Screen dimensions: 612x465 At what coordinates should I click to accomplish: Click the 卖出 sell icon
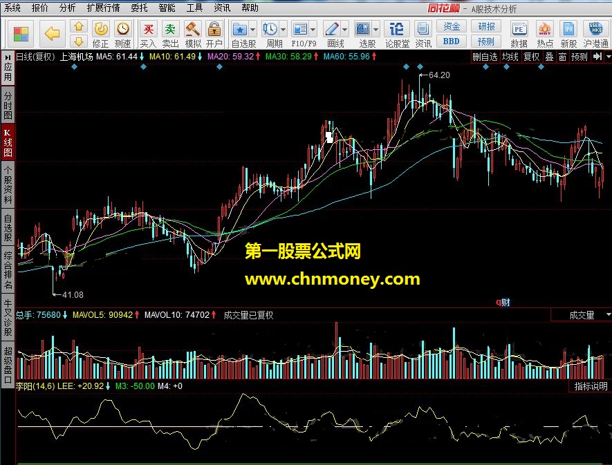pos(170,29)
